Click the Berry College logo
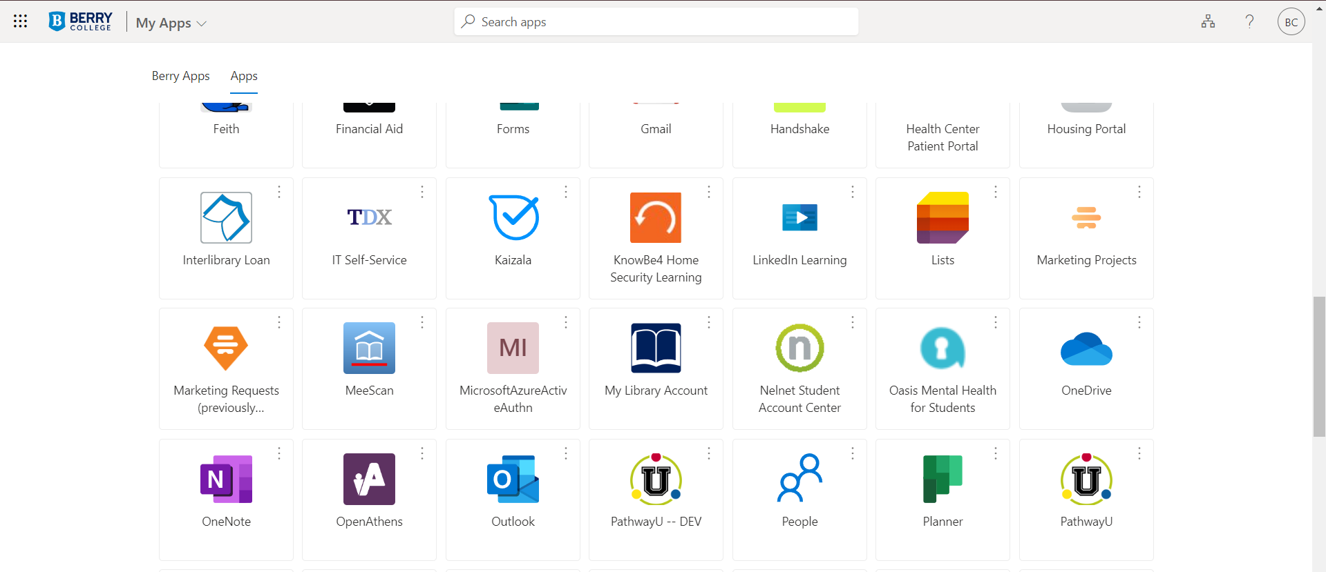 80,21
